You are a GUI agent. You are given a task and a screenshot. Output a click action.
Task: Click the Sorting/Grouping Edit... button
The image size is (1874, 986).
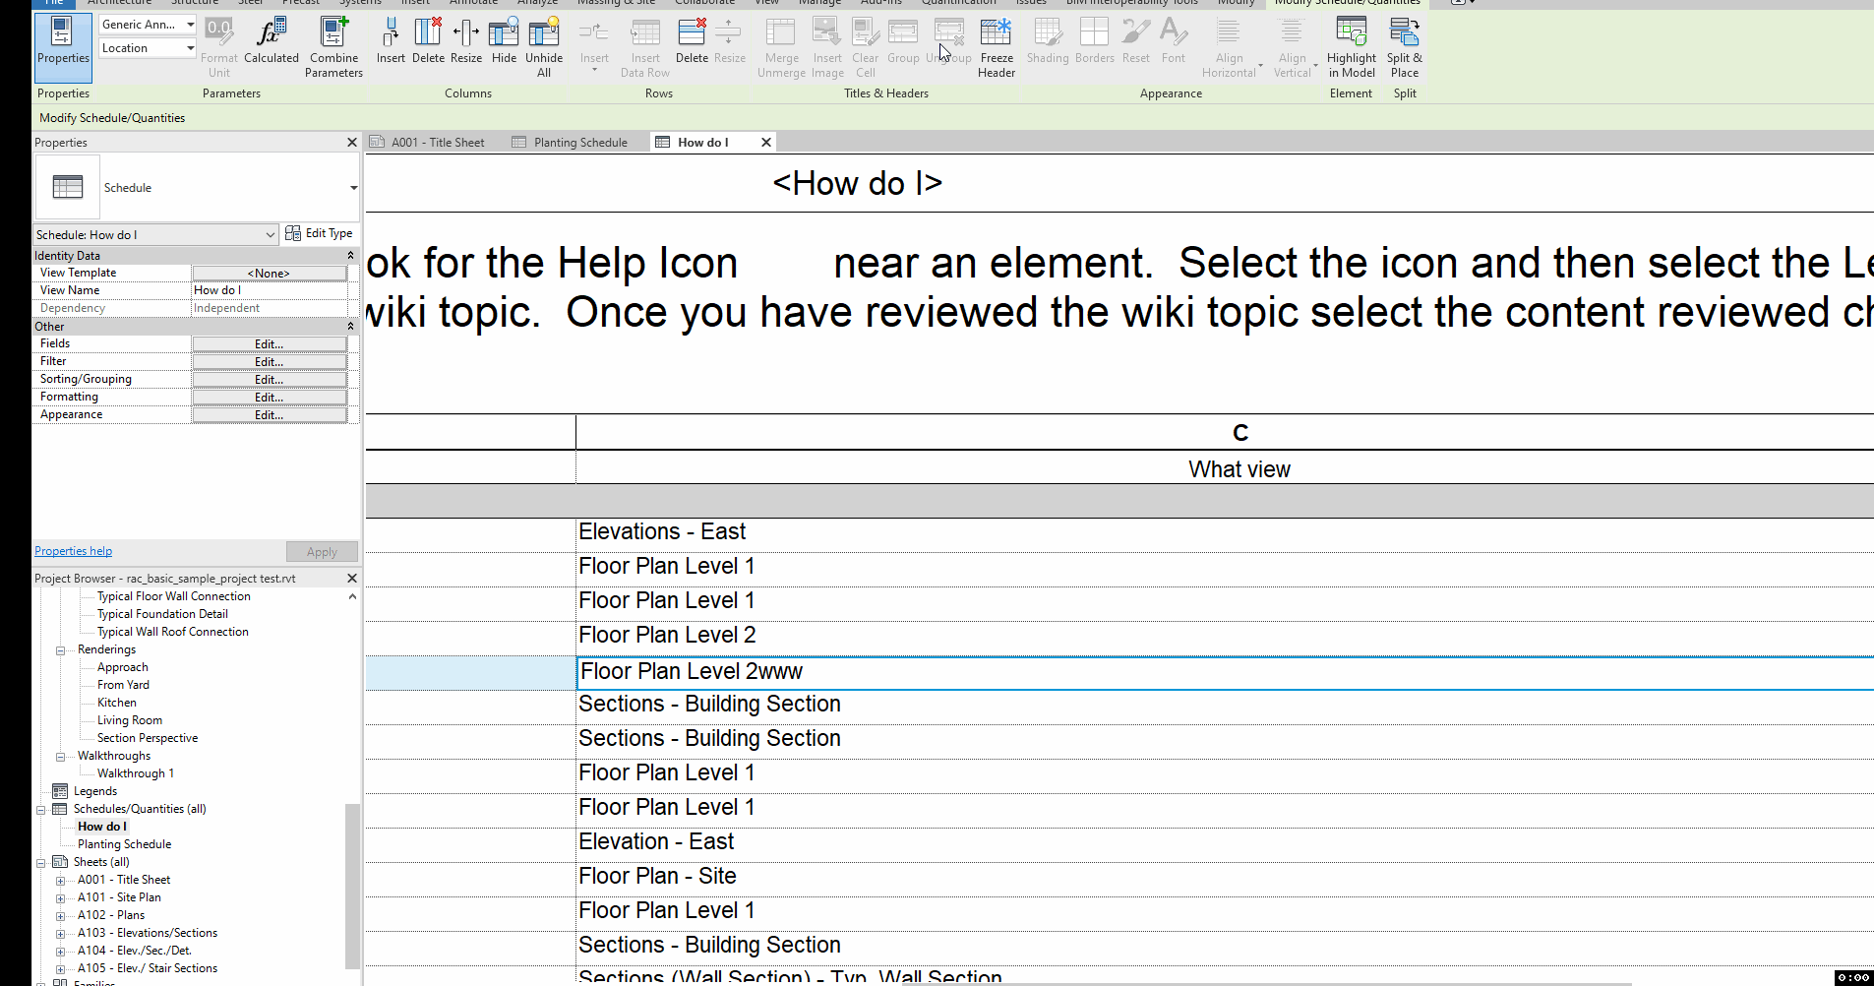click(x=270, y=380)
